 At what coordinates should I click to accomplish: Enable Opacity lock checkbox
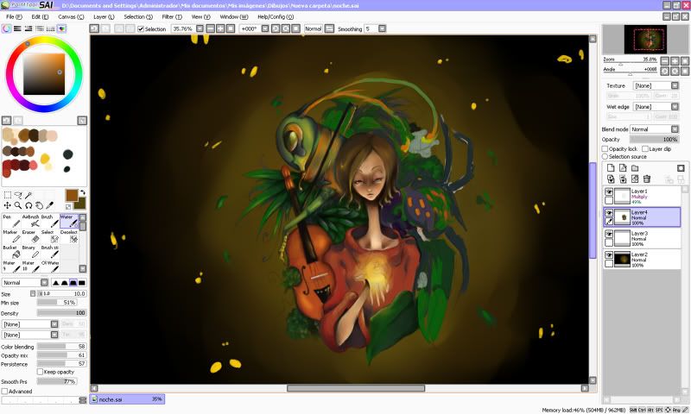(605, 149)
